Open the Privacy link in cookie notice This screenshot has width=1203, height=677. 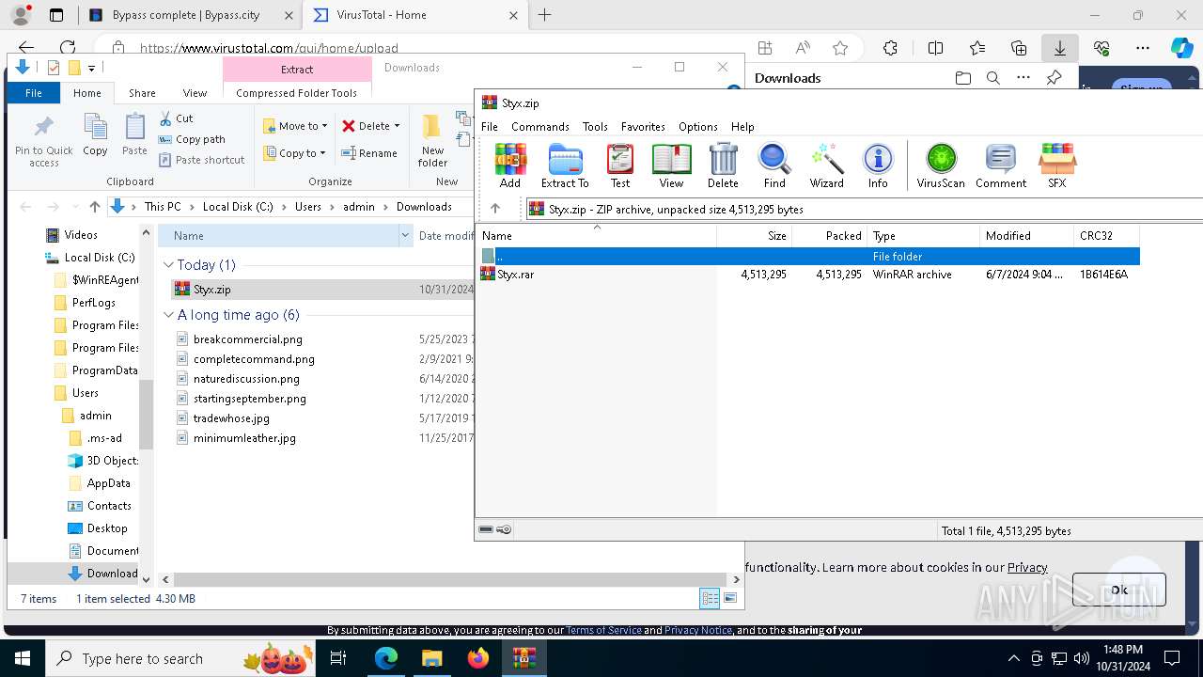pyautogui.click(x=1027, y=567)
